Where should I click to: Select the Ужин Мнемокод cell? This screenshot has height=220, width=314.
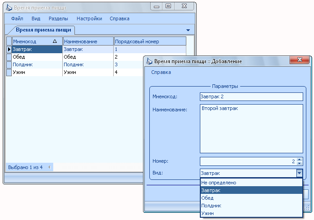[x=37, y=72]
